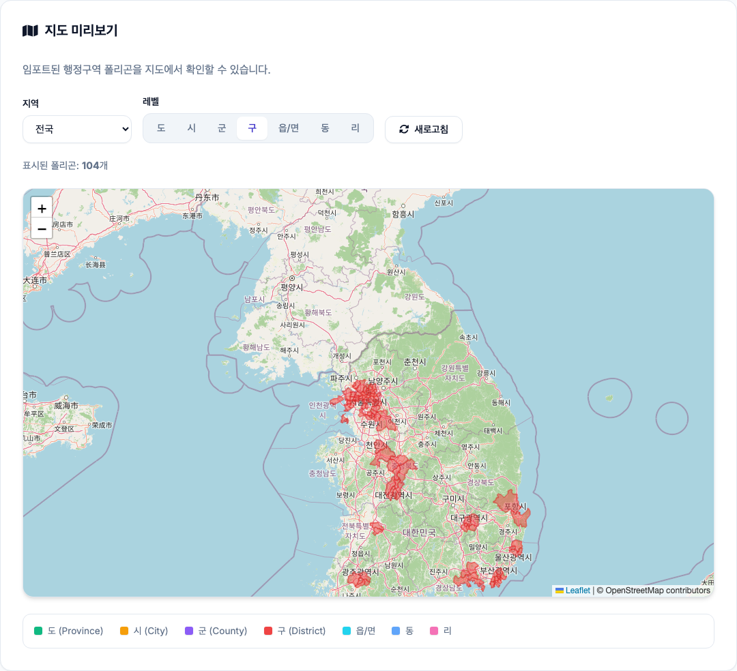Zoom out the map with minus button
The width and height of the screenshot is (737, 671).
(x=42, y=228)
